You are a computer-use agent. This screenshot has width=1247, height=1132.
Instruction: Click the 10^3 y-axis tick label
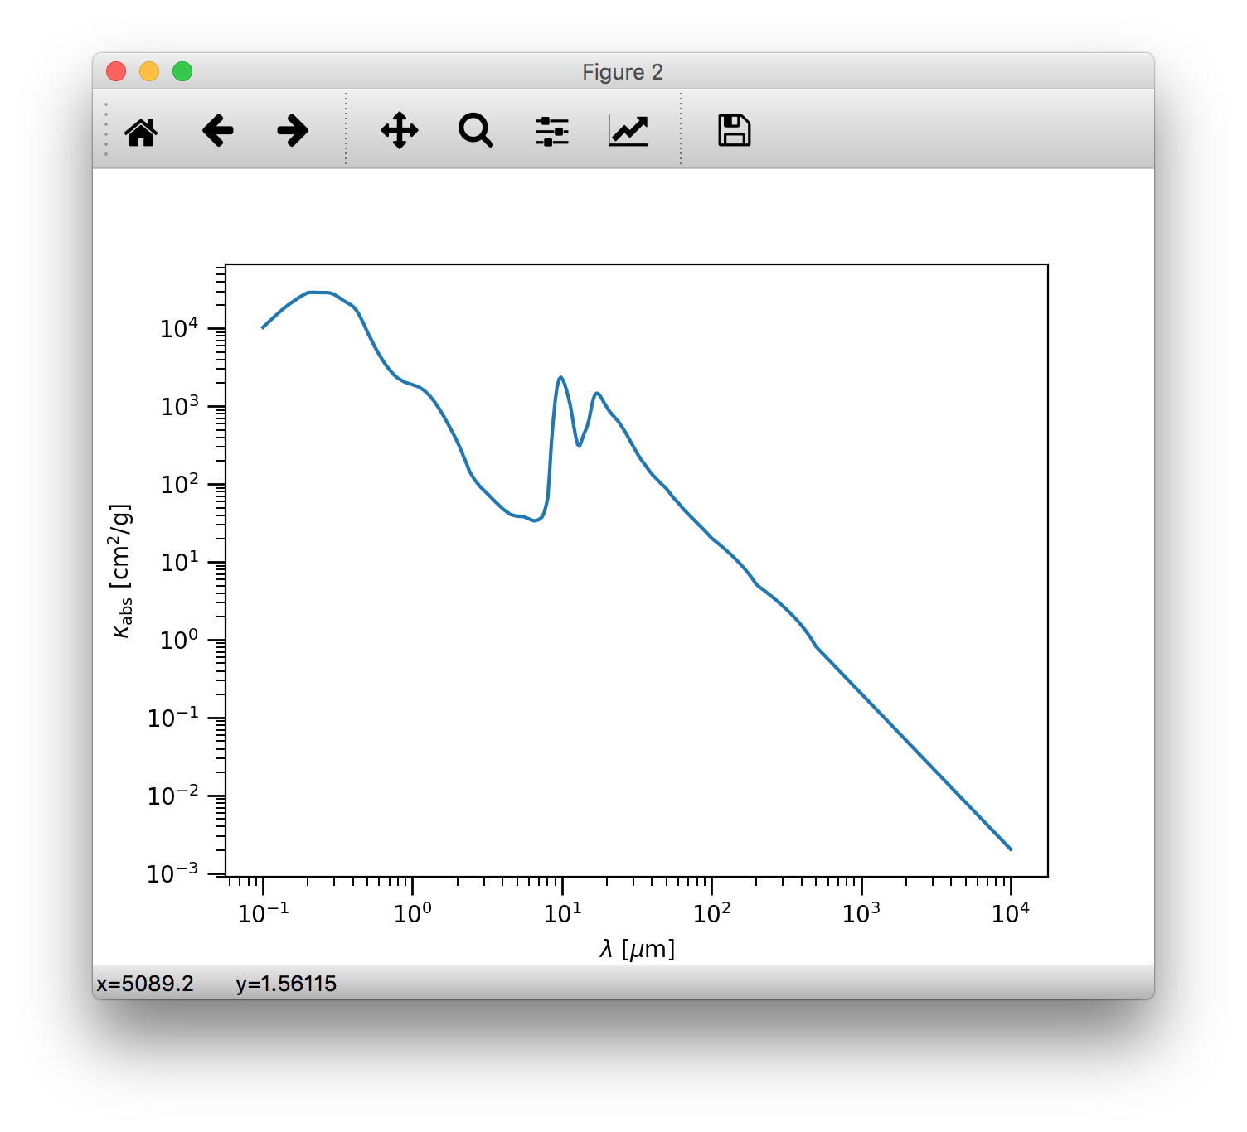click(x=179, y=406)
